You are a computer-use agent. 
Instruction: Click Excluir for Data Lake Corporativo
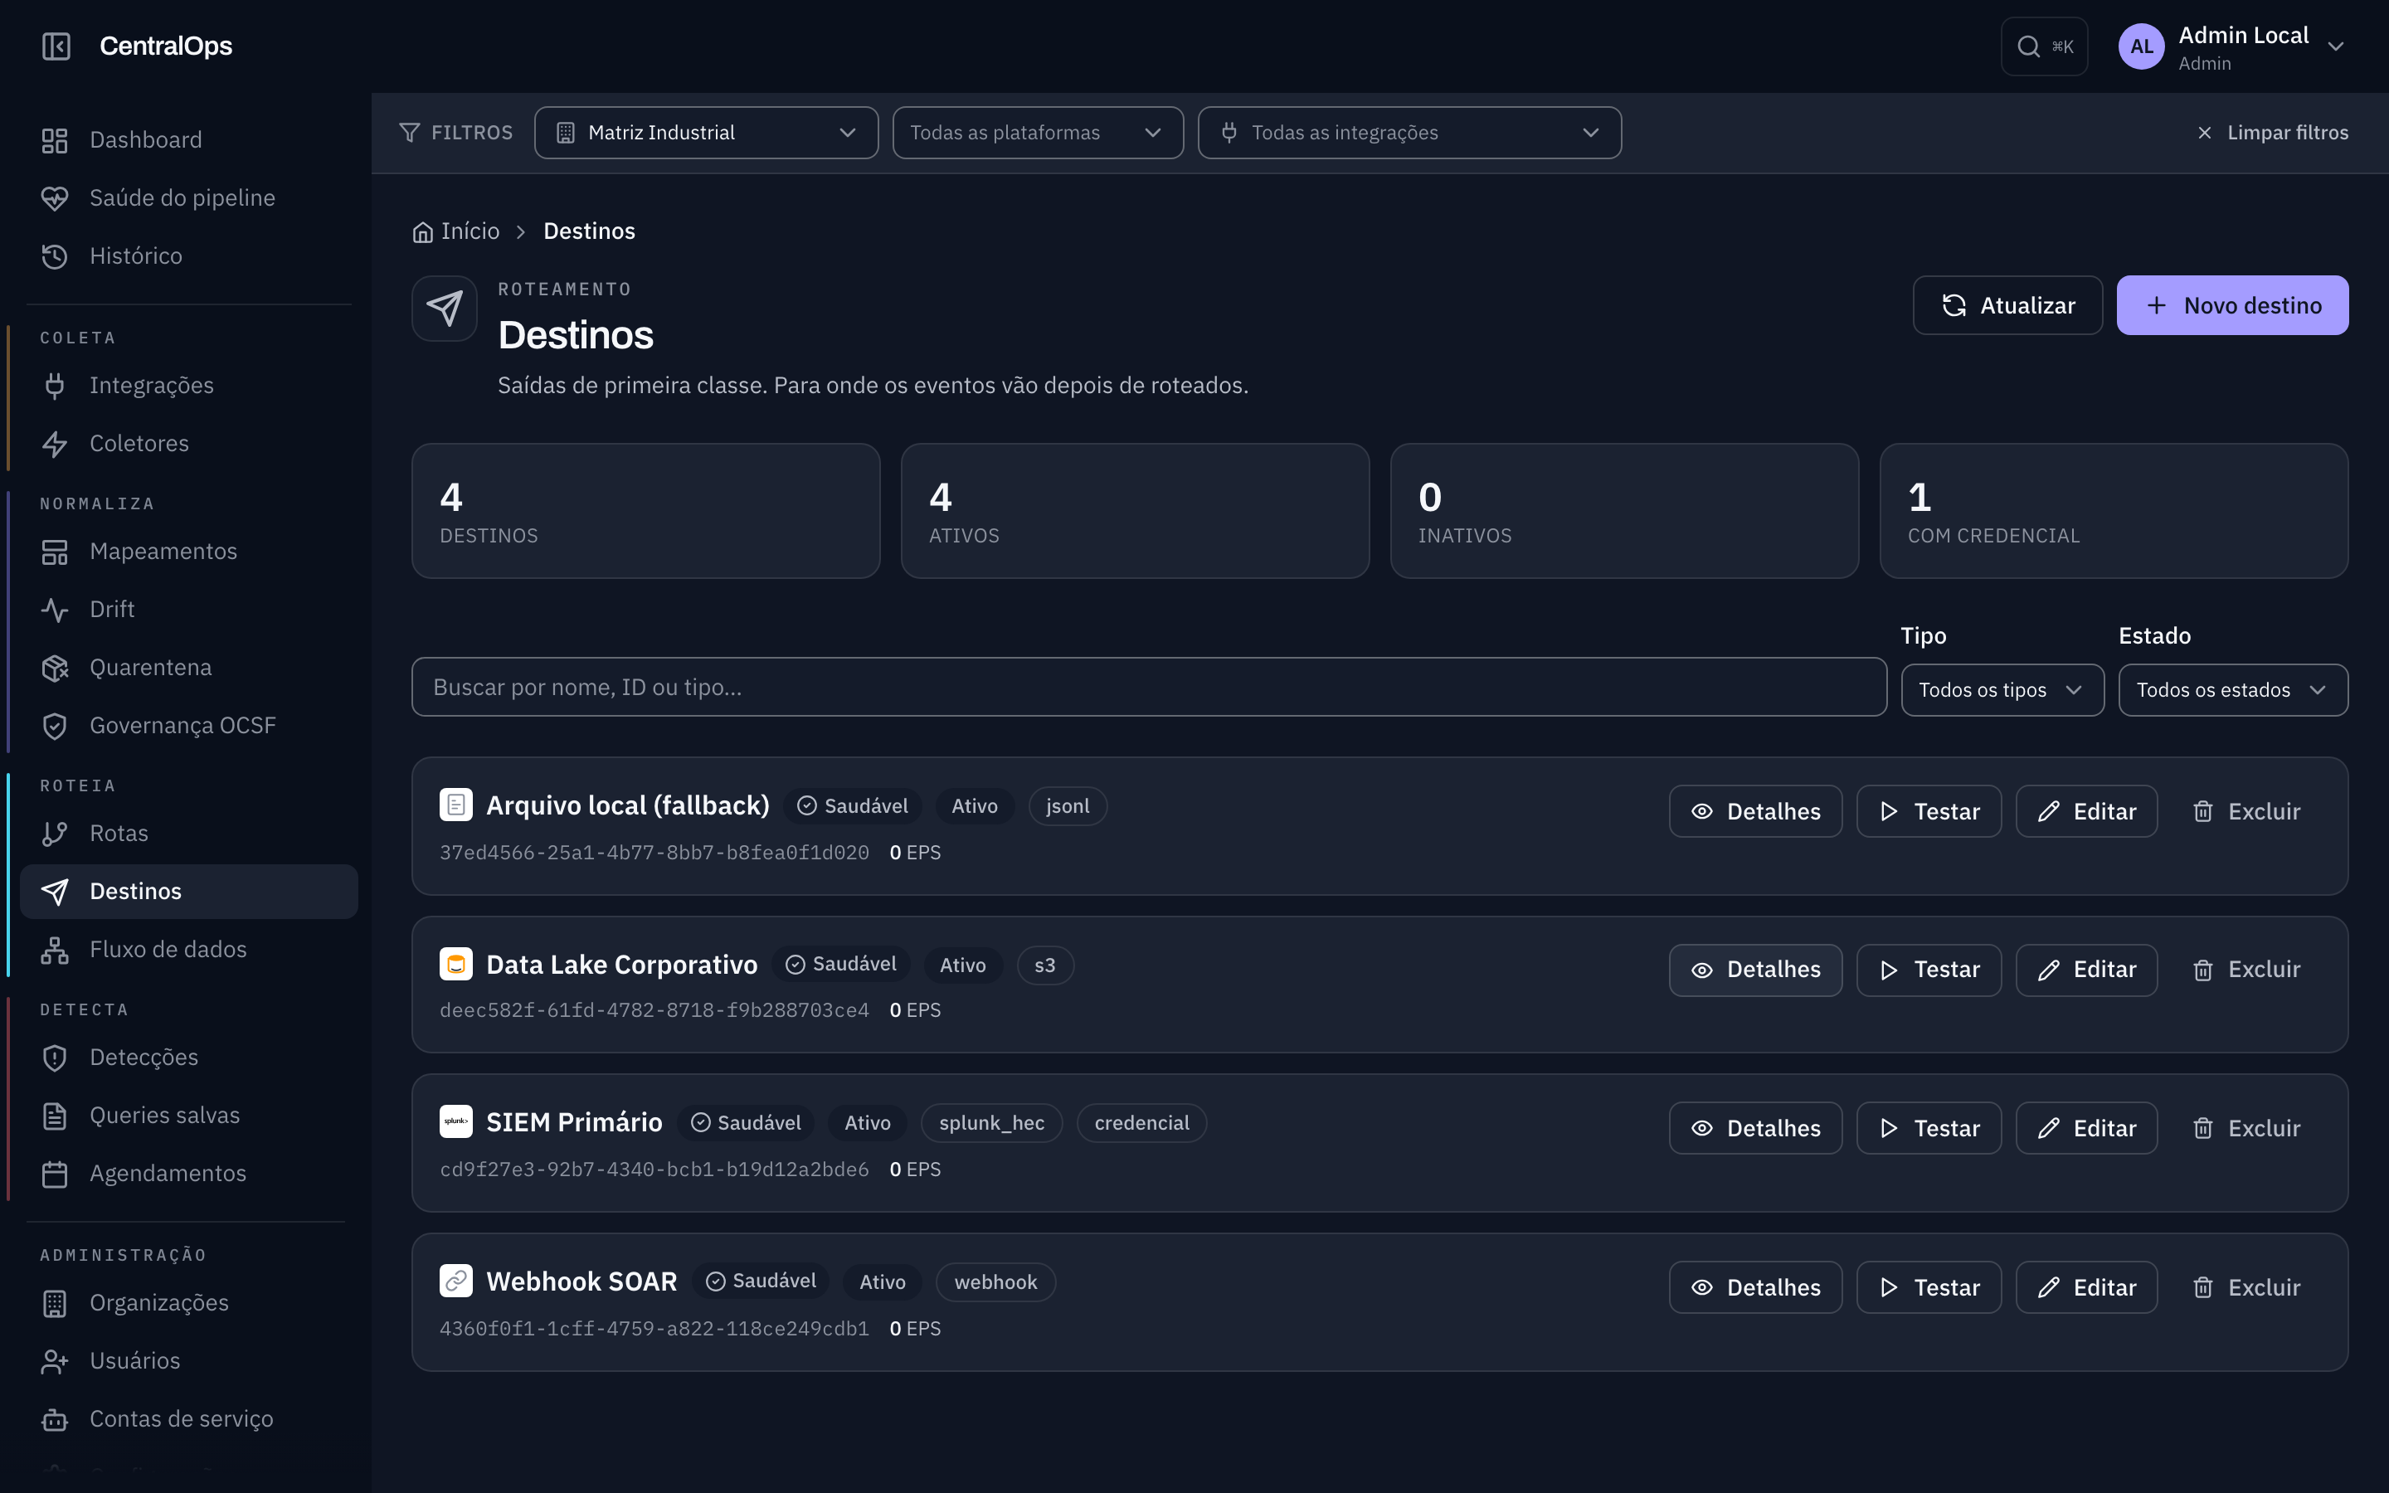(2245, 970)
